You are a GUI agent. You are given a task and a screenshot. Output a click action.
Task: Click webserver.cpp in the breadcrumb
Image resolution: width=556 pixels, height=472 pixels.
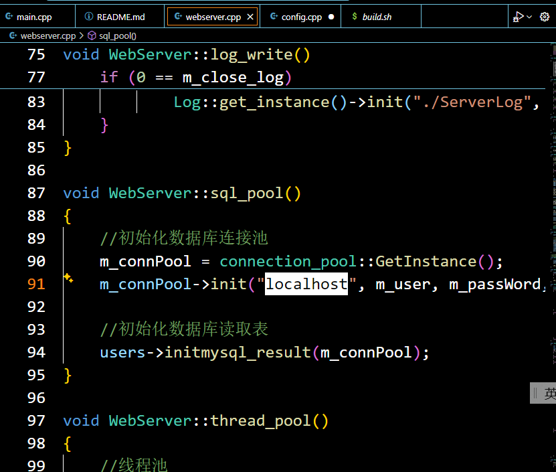[48, 36]
